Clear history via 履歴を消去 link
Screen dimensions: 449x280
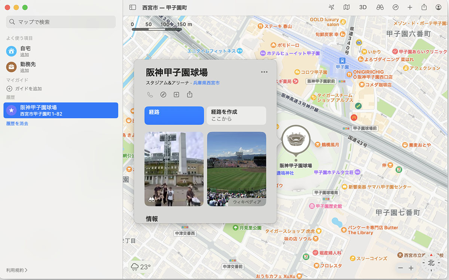click(x=17, y=124)
